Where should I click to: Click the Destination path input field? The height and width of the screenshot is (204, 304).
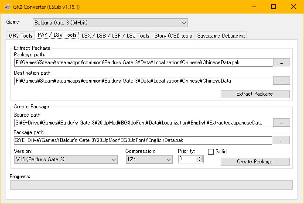[143, 81]
